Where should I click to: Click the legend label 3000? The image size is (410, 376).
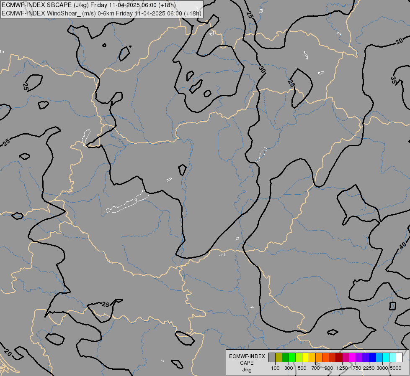382,368
